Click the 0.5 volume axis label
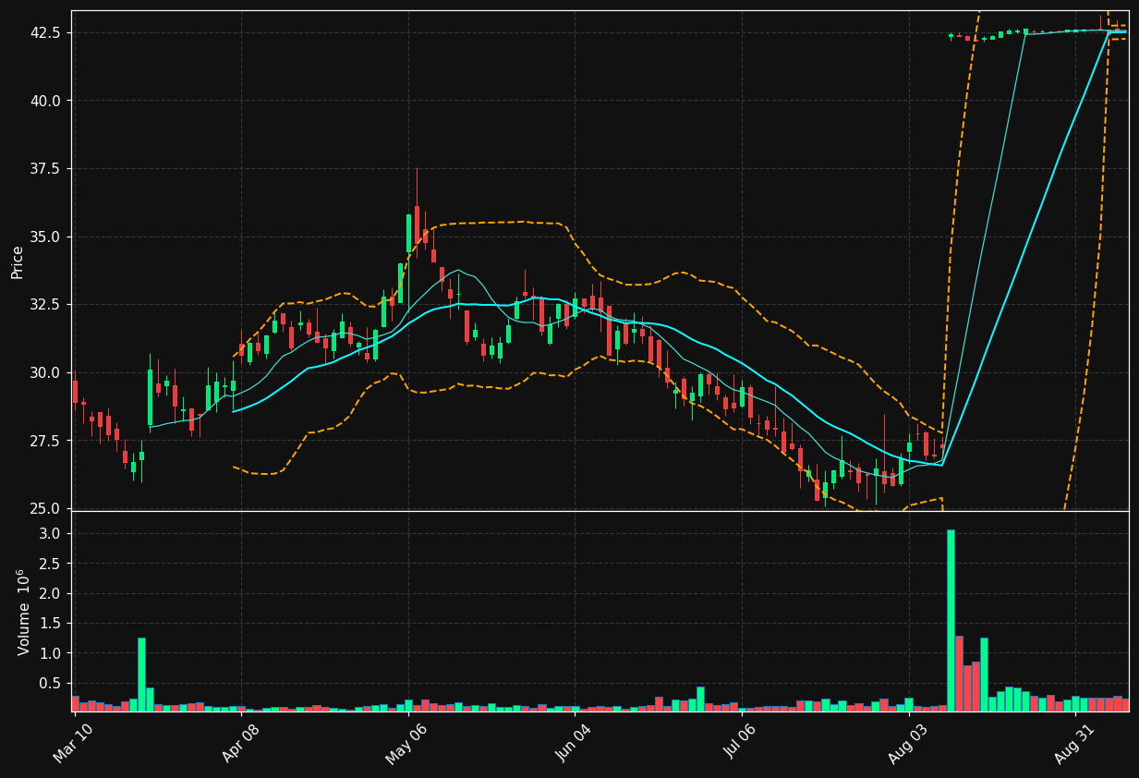 pos(51,683)
